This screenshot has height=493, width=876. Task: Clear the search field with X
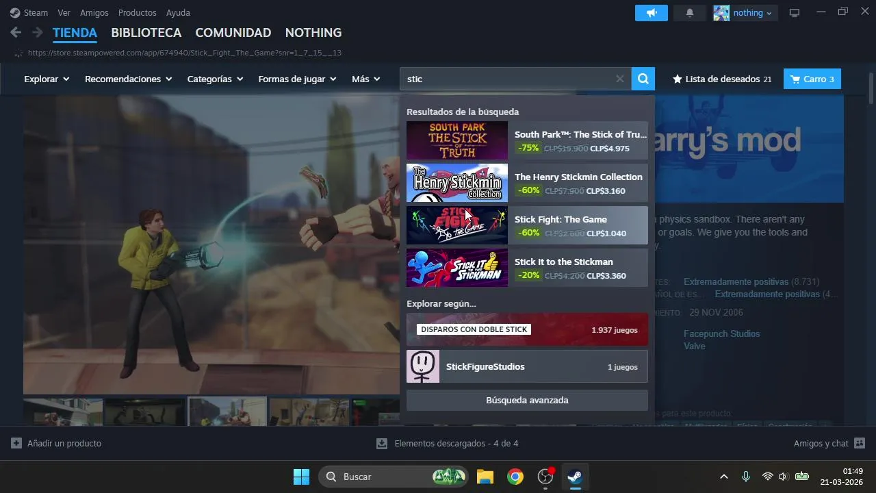[619, 79]
